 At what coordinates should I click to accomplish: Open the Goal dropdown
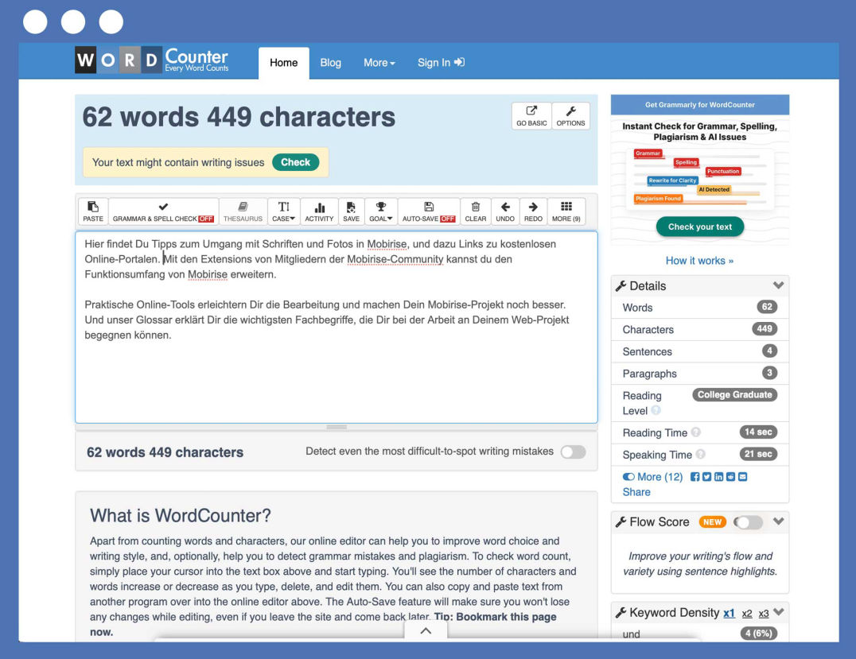point(380,211)
